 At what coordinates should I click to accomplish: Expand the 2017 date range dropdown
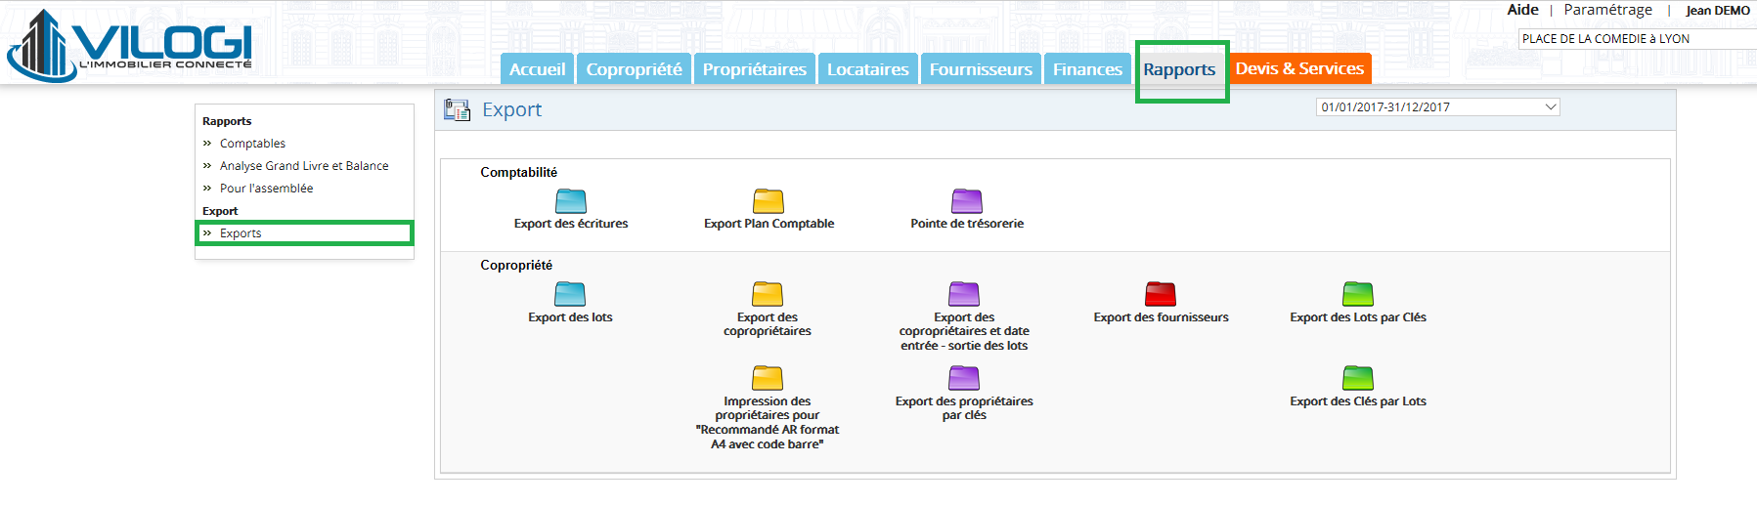click(x=1437, y=107)
